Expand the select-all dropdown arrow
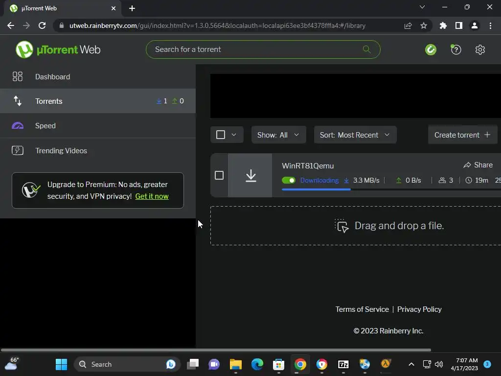 click(x=234, y=135)
